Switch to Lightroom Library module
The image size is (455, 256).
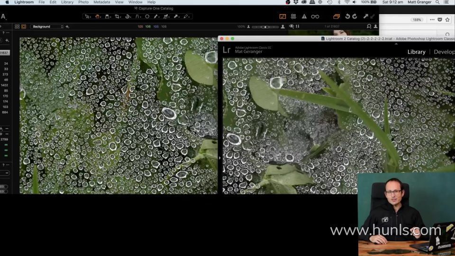(416, 52)
